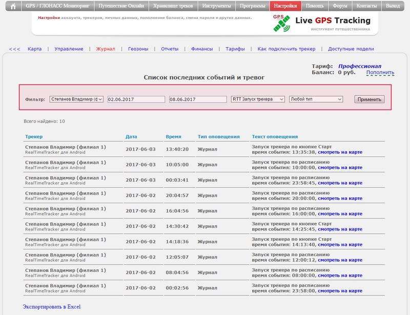Screen dimensions: 410x315
Task: Go to the Отчеты section link
Action: (170, 49)
